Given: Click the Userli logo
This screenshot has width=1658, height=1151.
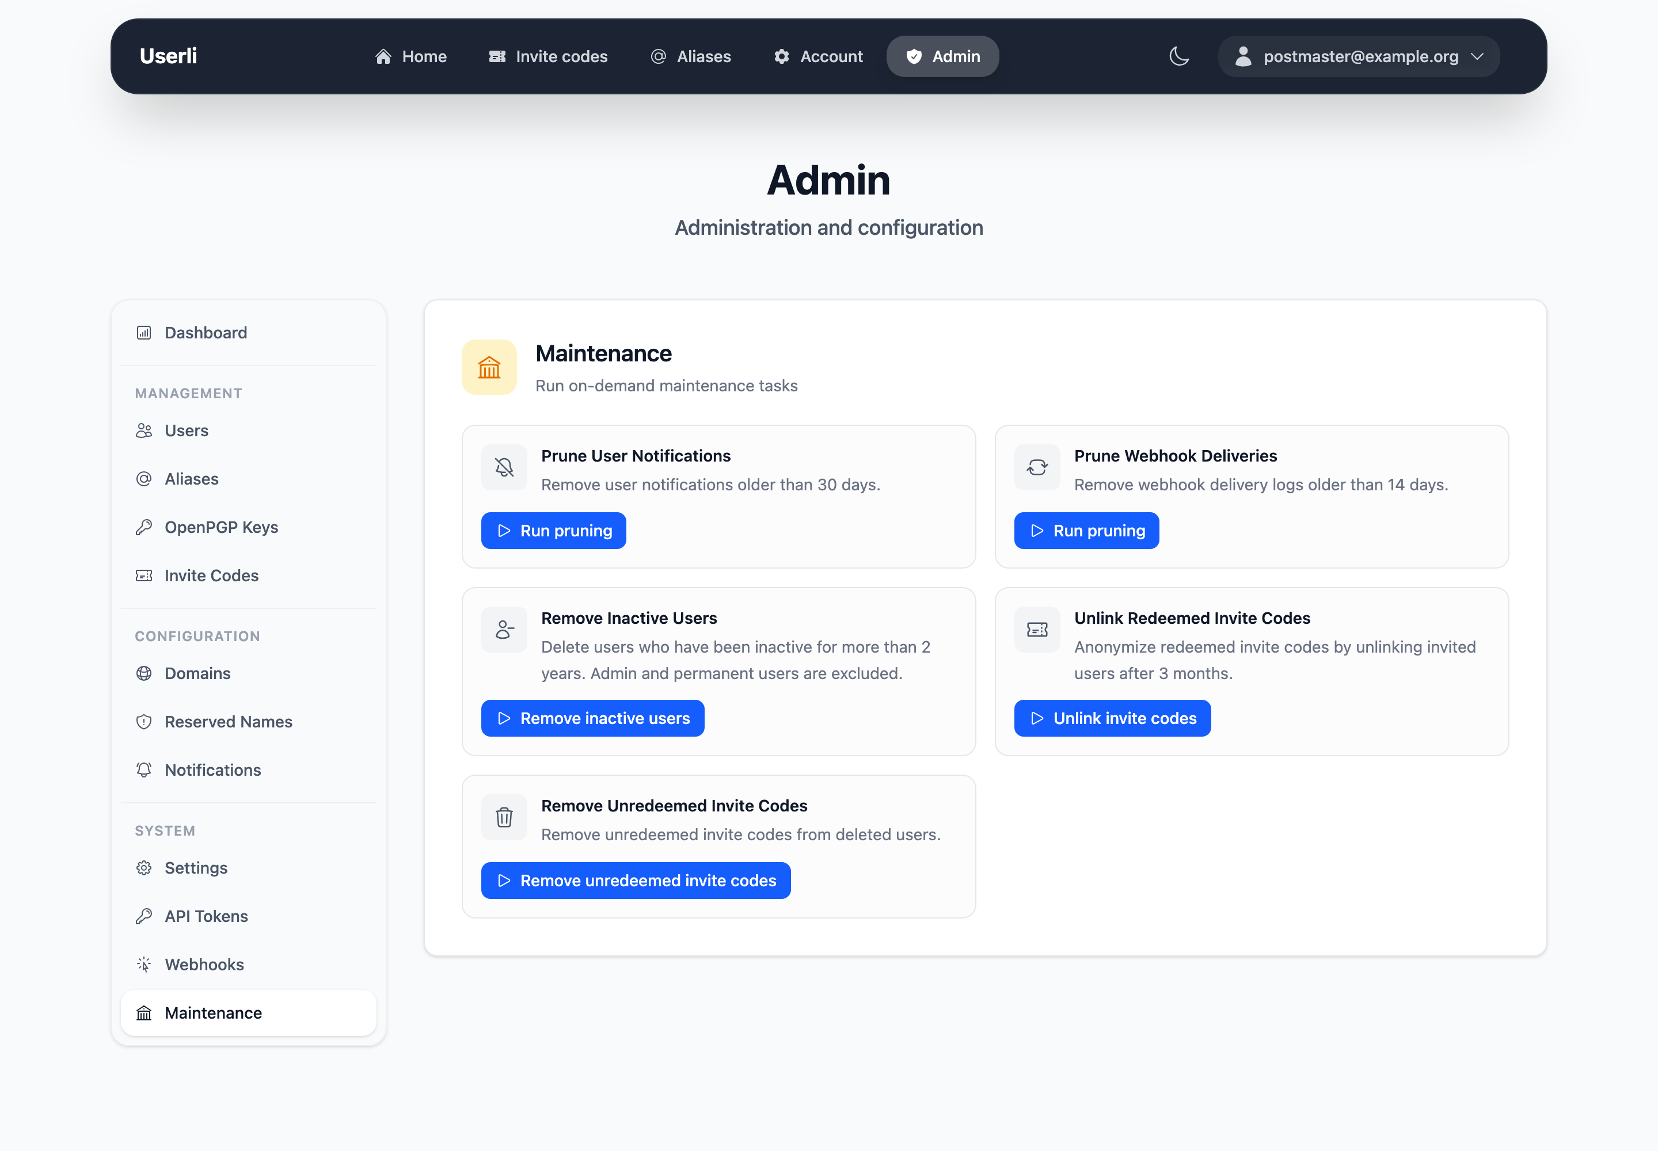Looking at the screenshot, I should click(168, 56).
